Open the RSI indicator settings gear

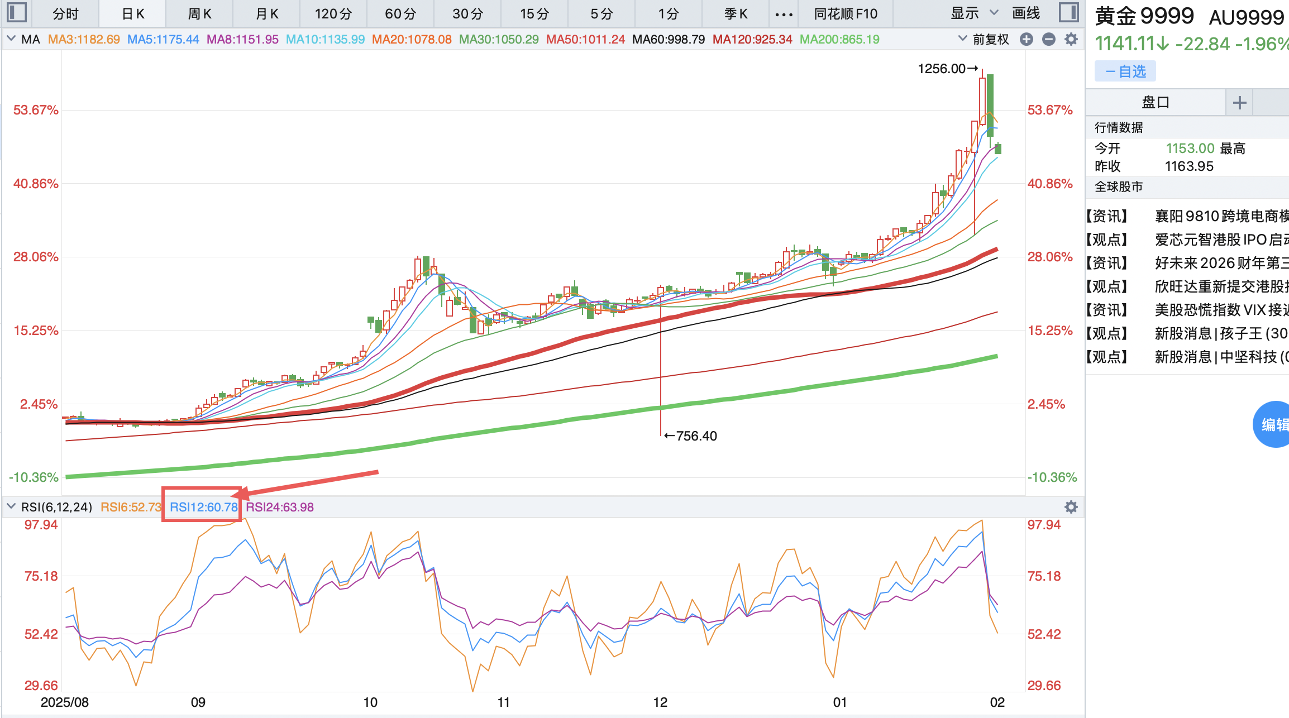(1071, 507)
